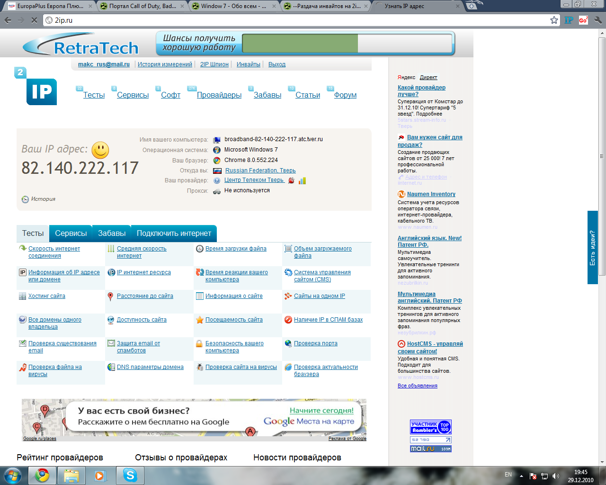
Task: Click the map pin icon for Расстояние до сайта
Action: [110, 296]
